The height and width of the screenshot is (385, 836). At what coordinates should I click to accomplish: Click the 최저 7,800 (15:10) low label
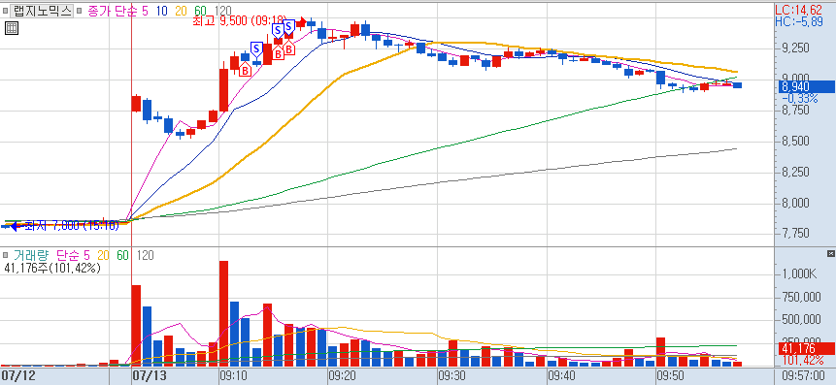tap(72, 226)
